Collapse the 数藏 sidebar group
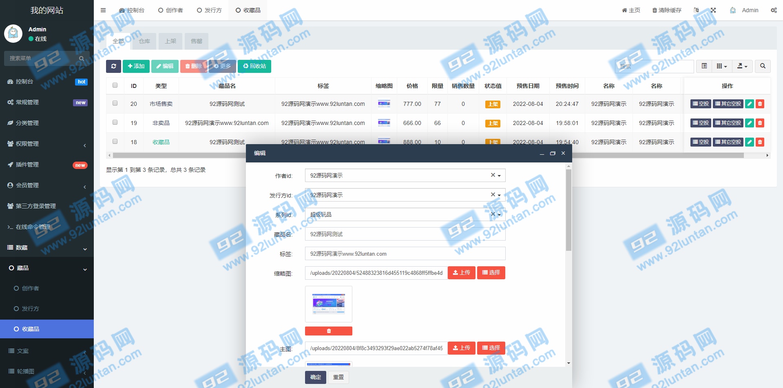The height and width of the screenshot is (388, 783). (47, 248)
